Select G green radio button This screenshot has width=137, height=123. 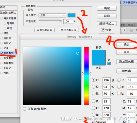coord(94,108)
